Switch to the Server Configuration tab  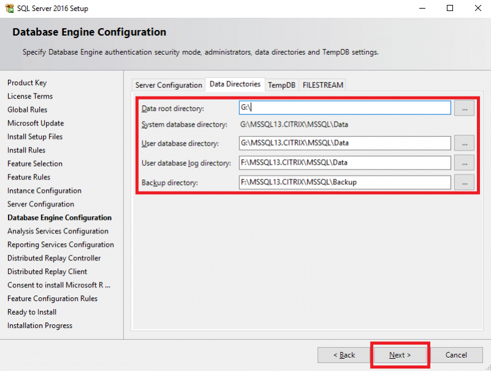coord(168,85)
